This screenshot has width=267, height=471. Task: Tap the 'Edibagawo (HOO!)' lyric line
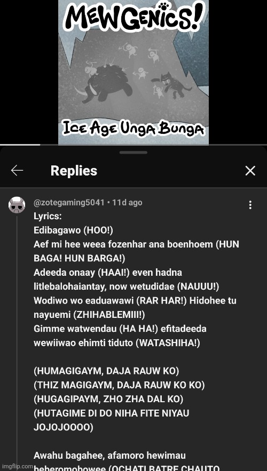pyautogui.click(x=73, y=230)
